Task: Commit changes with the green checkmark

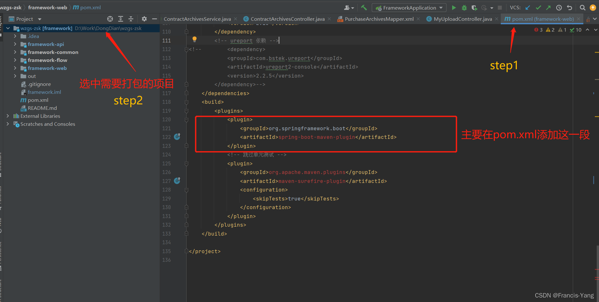Action: tap(538, 8)
